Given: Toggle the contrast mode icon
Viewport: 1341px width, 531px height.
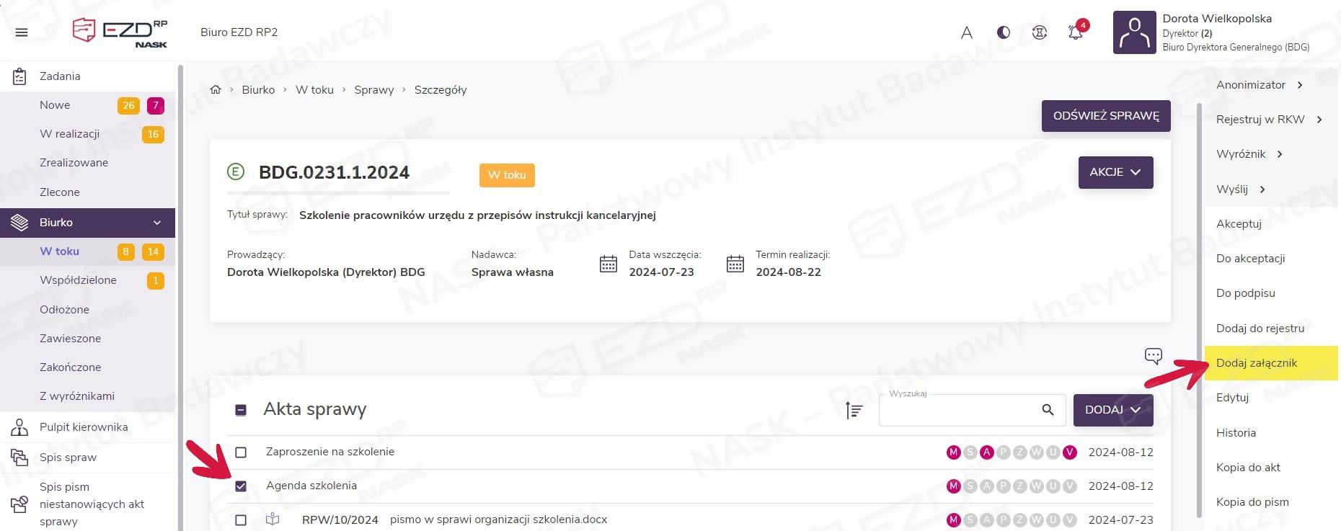Looking at the screenshot, I should tap(1003, 32).
